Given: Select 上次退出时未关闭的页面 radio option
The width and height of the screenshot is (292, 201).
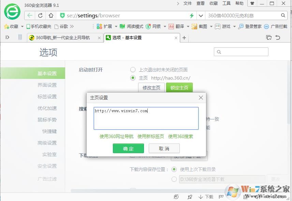Looking at the screenshot, I should click(133, 70).
